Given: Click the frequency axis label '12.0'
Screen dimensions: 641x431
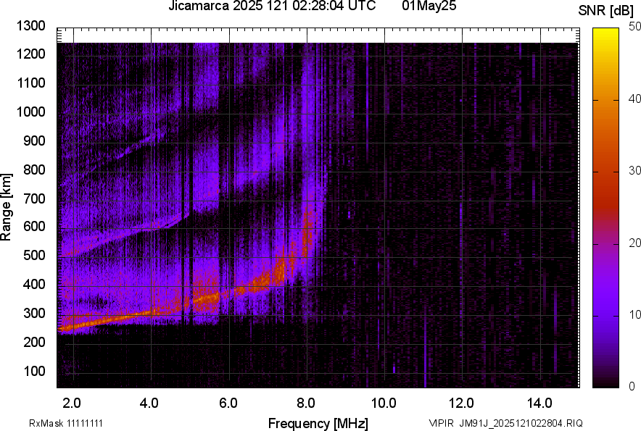Looking at the screenshot, I should (462, 403).
